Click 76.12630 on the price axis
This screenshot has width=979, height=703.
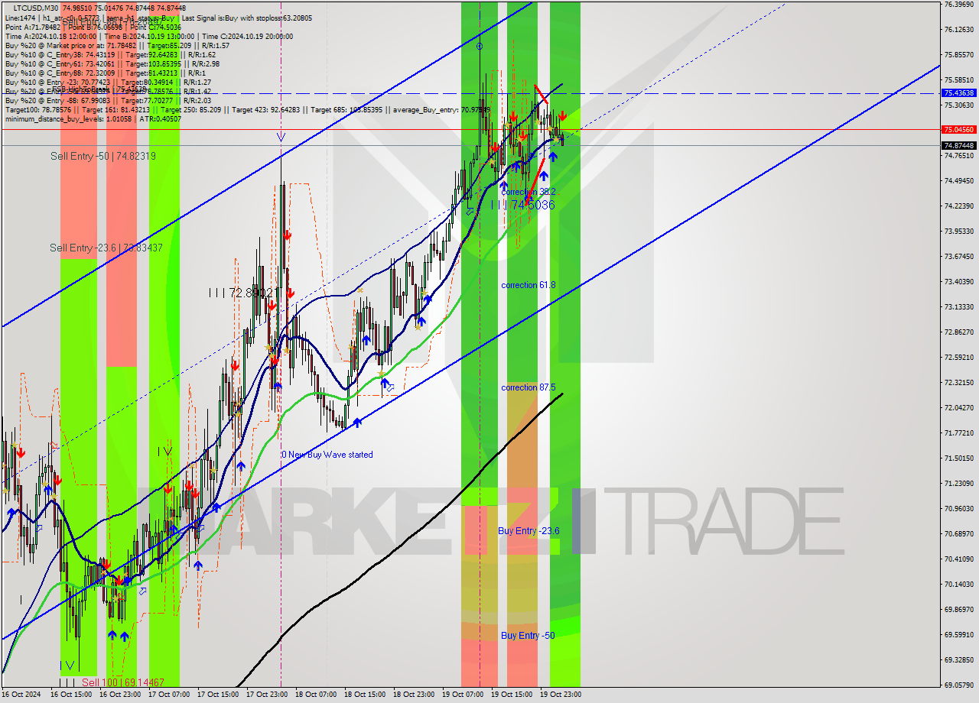pos(959,30)
